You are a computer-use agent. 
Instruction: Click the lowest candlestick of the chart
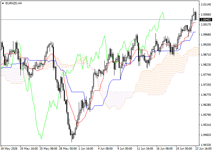point(72,136)
